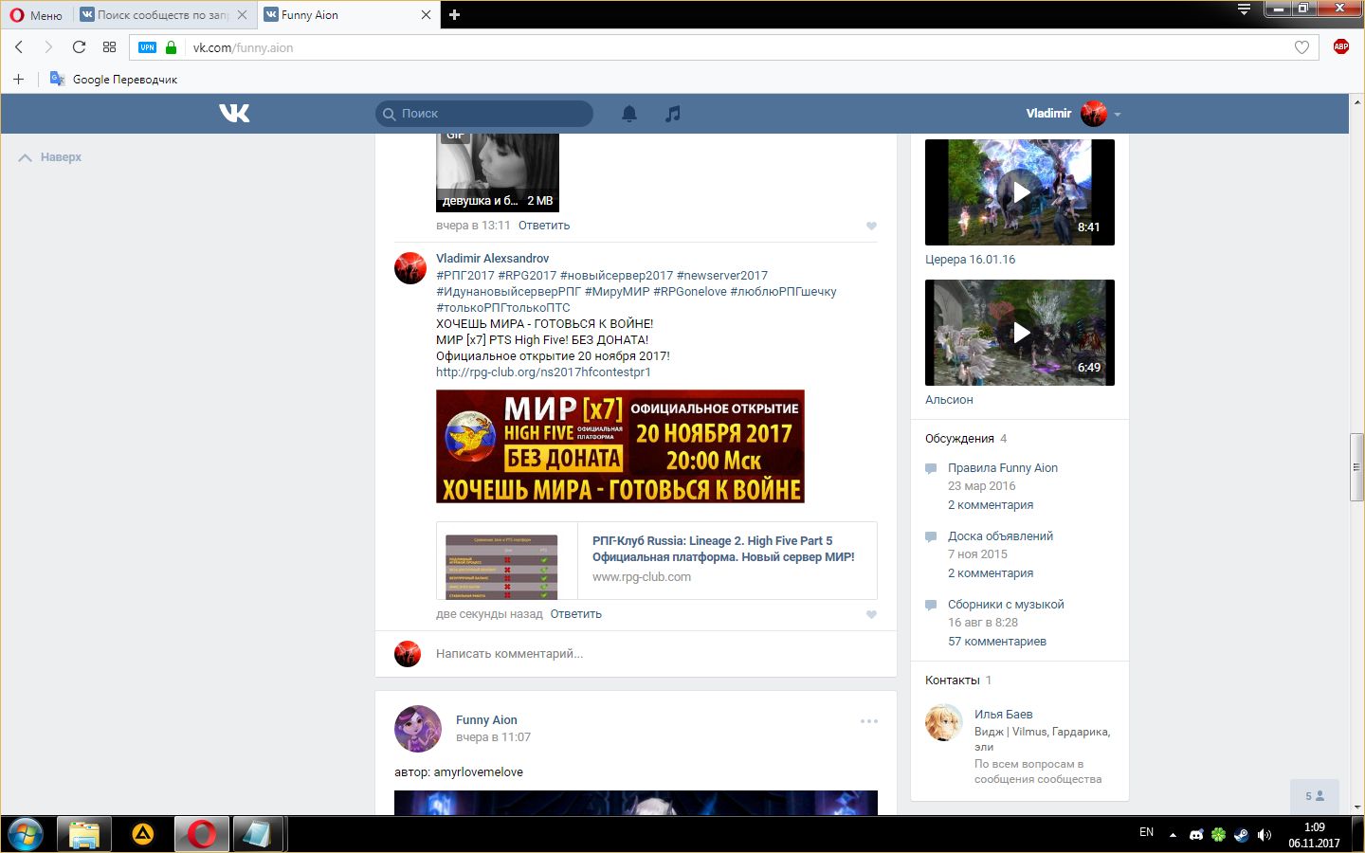This screenshot has width=1365, height=853.
Task: Open the Обсуждения section header
Action: [x=959, y=439]
